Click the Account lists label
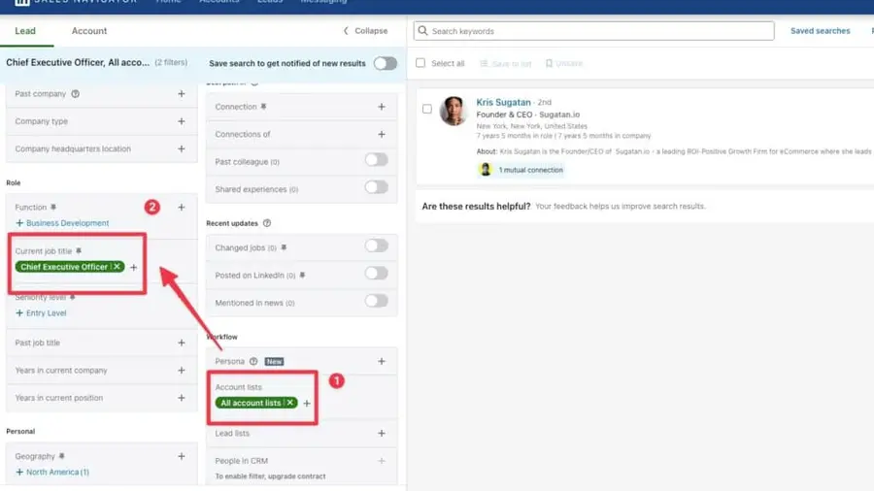 pyautogui.click(x=239, y=387)
